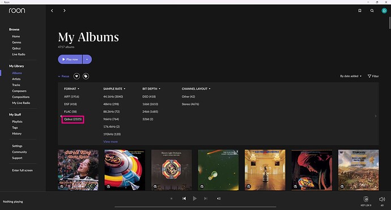Toggle shuffle dot left of previous button

[x=171, y=199]
